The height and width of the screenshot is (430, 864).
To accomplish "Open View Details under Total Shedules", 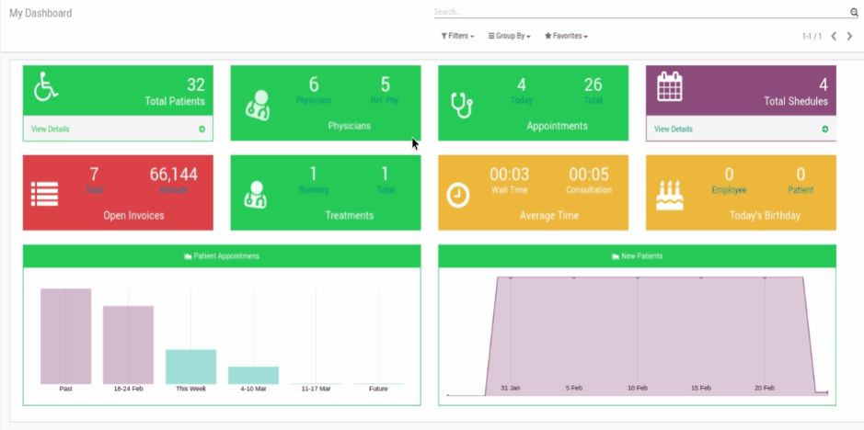I will click(x=674, y=130).
